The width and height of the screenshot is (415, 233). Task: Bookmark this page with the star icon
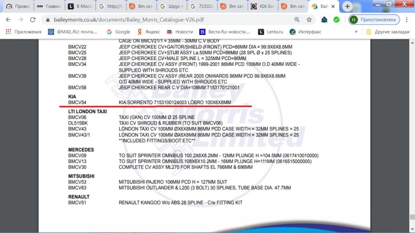[x=309, y=19]
